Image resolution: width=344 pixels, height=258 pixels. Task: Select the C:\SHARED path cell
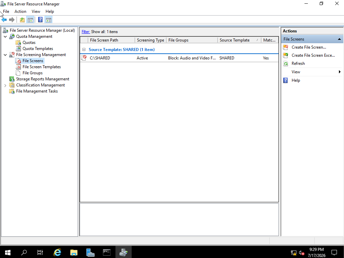(100, 58)
